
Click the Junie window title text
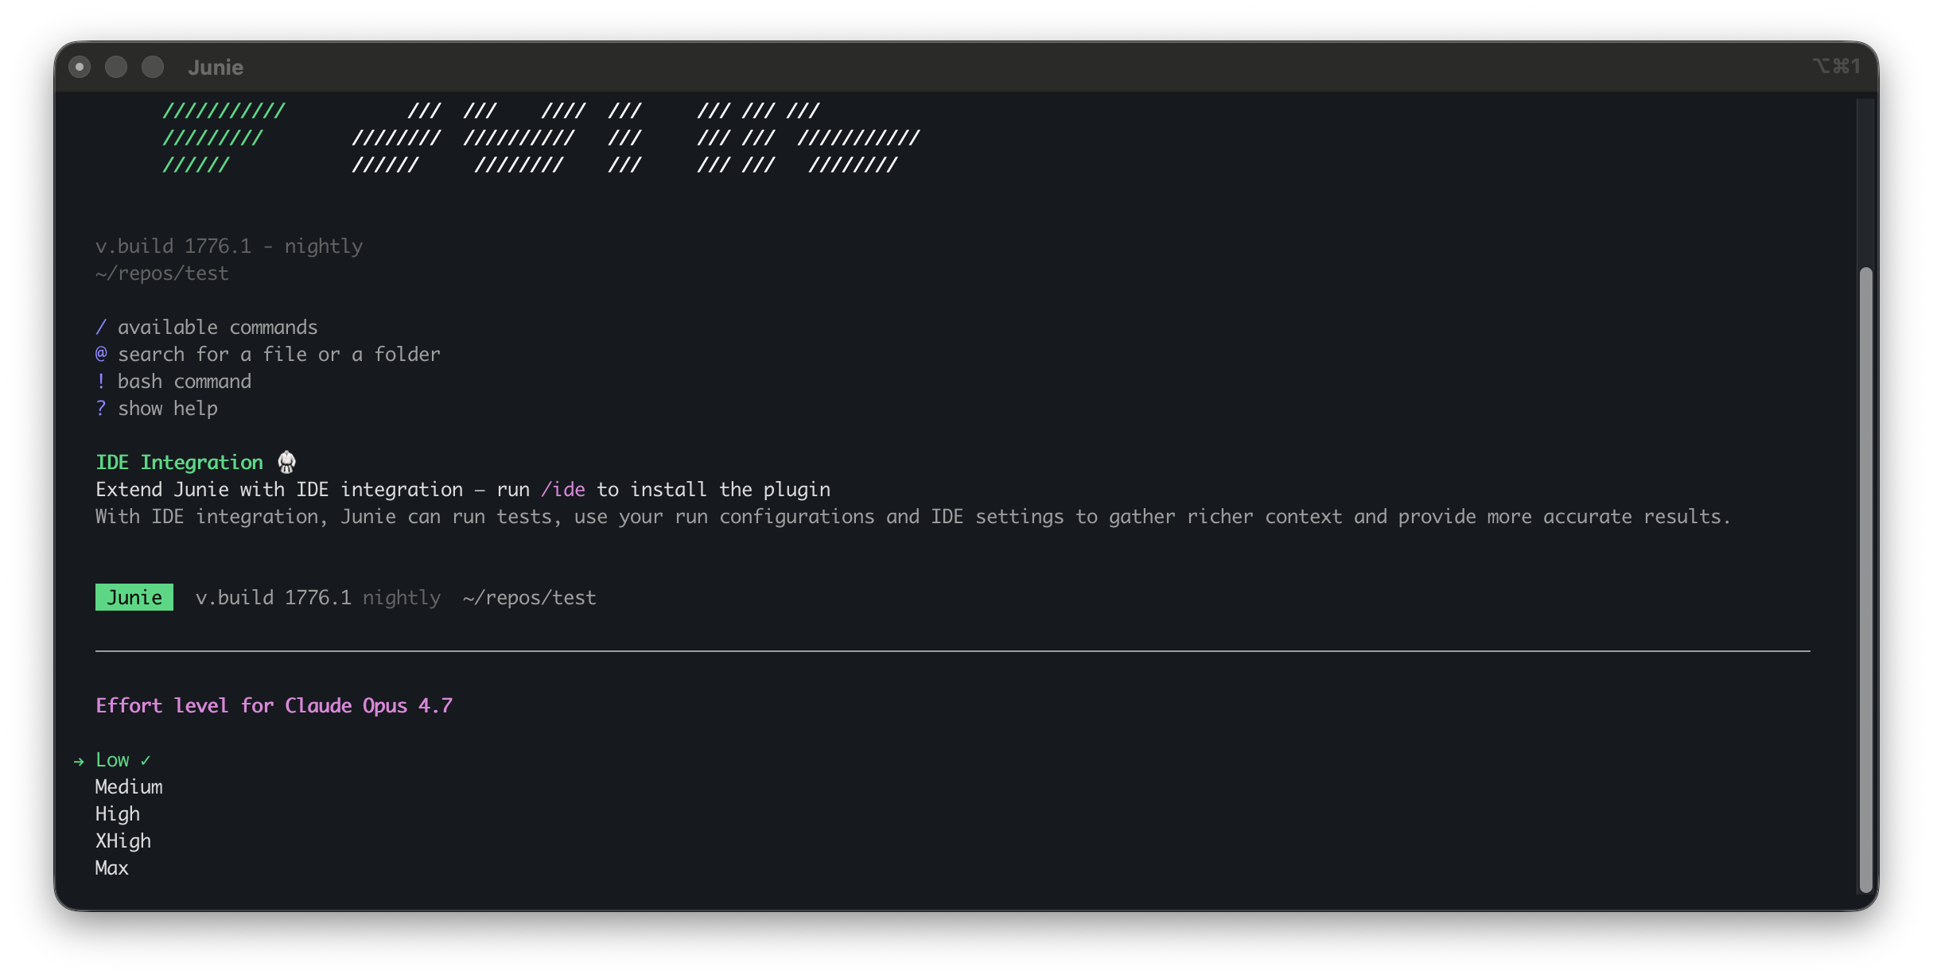click(216, 67)
